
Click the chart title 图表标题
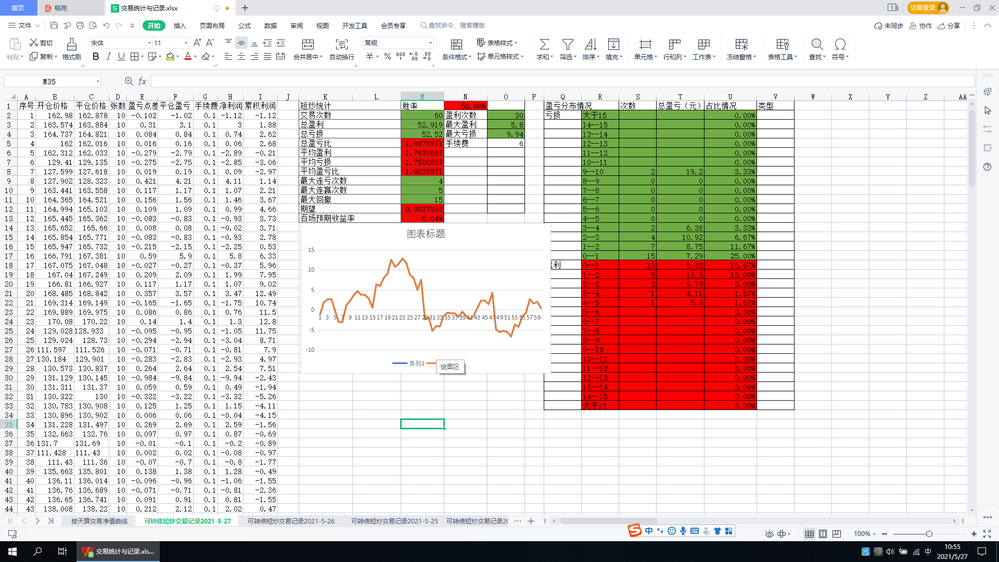click(x=426, y=234)
